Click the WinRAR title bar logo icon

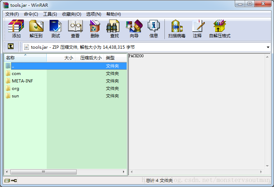click(6, 5)
